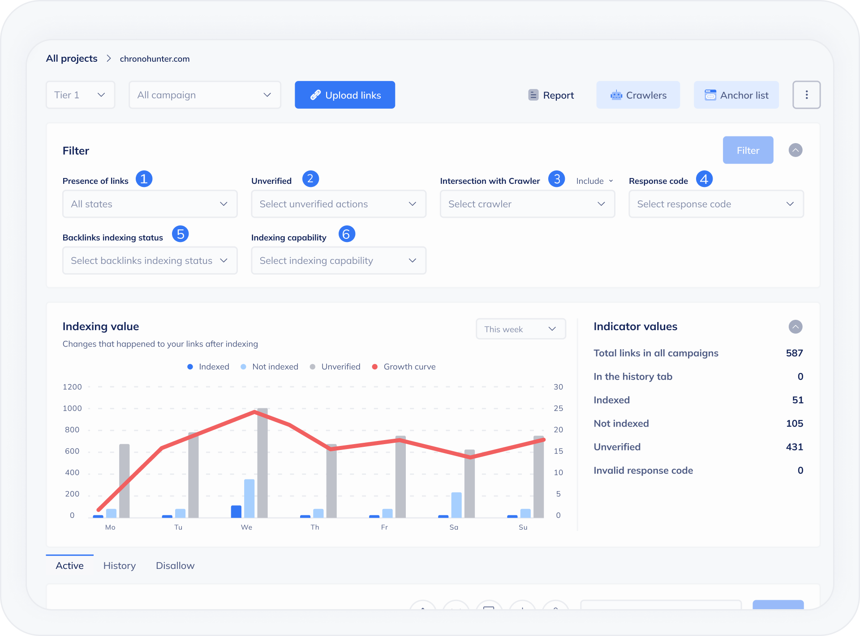Open the Select response code dropdown
Viewport: 860px width, 636px height.
[716, 204]
